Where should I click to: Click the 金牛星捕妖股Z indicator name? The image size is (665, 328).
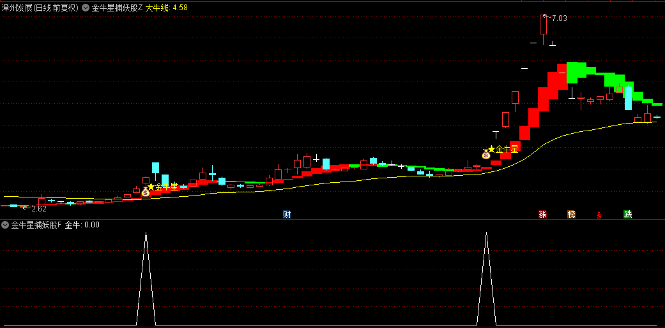[x=117, y=8]
